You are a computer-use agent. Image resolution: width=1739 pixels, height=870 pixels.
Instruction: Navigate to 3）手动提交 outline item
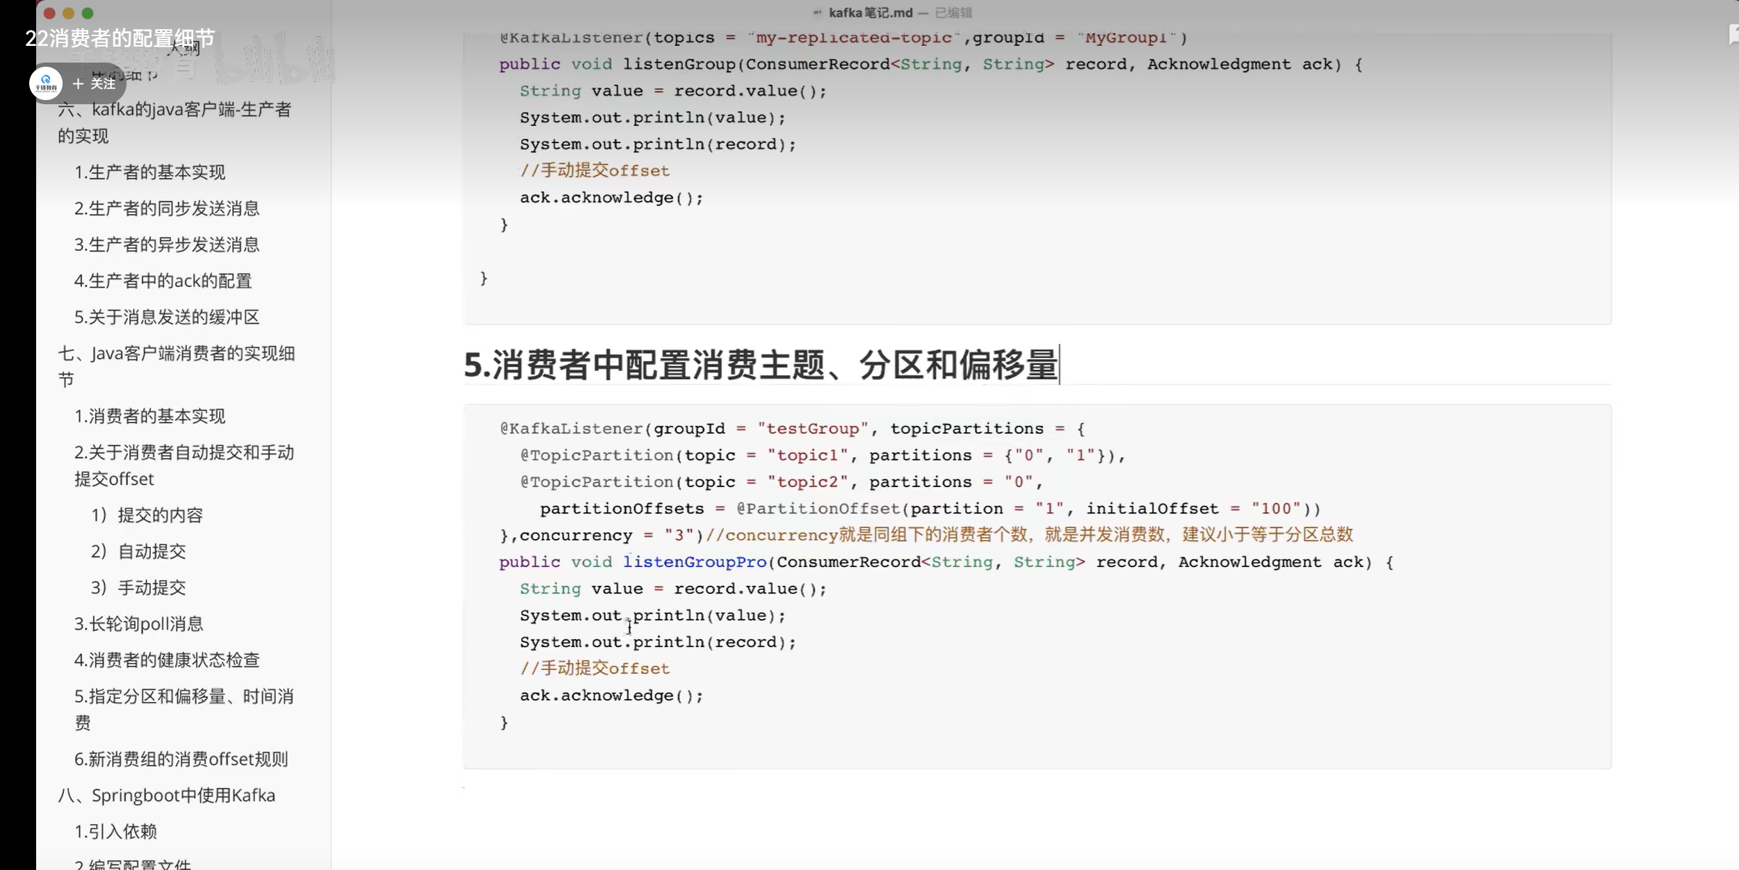138,588
